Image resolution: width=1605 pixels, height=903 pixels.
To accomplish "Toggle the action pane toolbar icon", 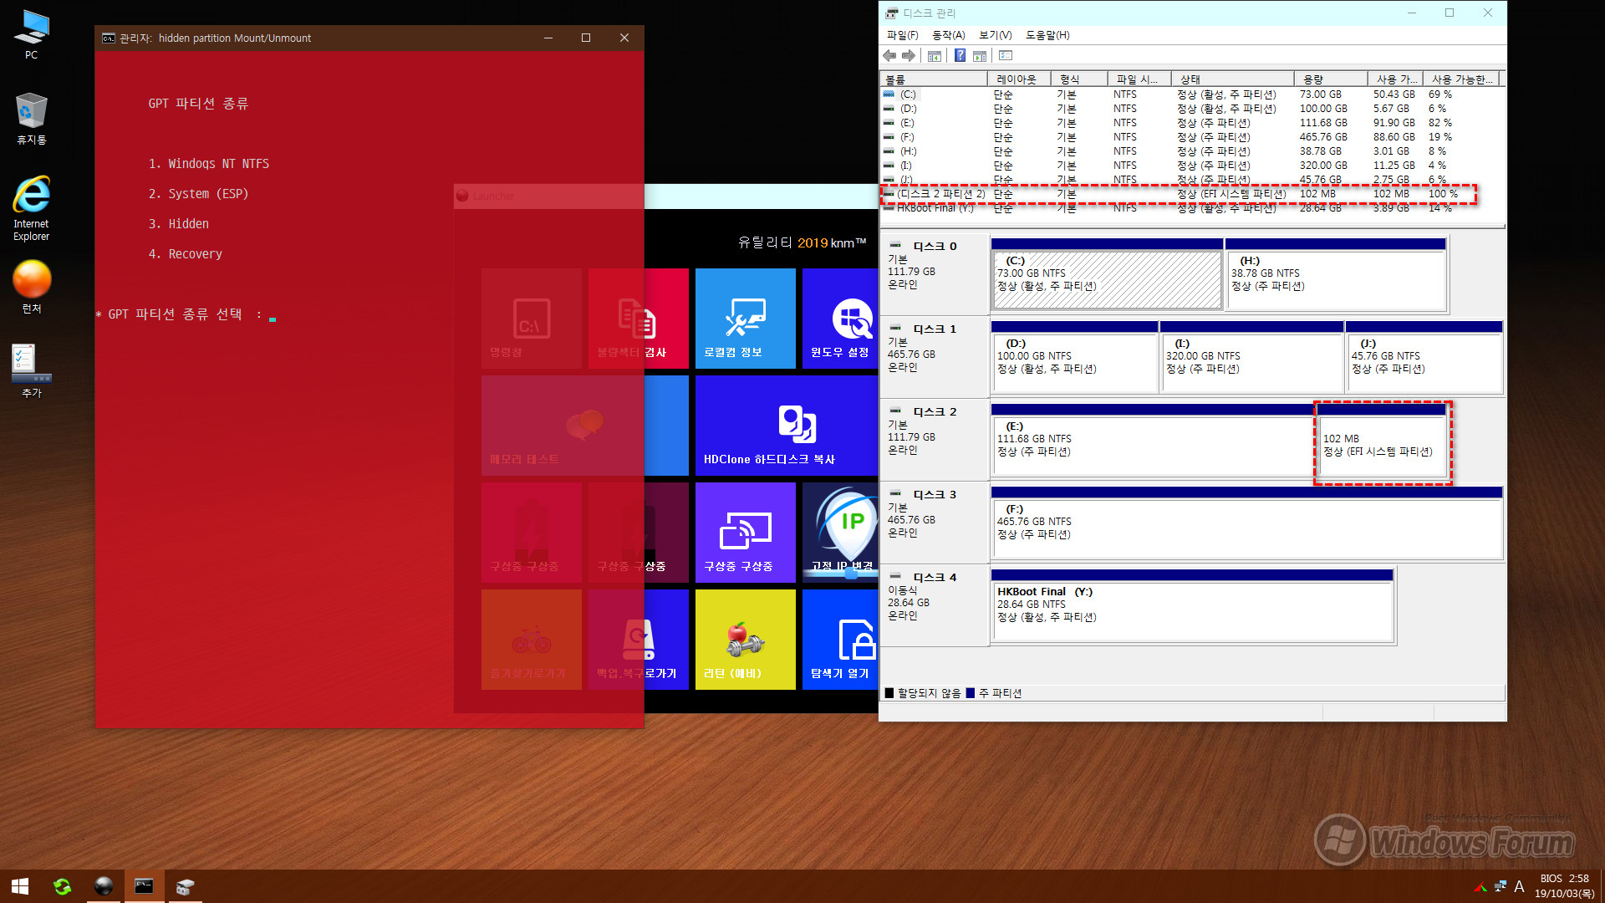I will coord(980,56).
